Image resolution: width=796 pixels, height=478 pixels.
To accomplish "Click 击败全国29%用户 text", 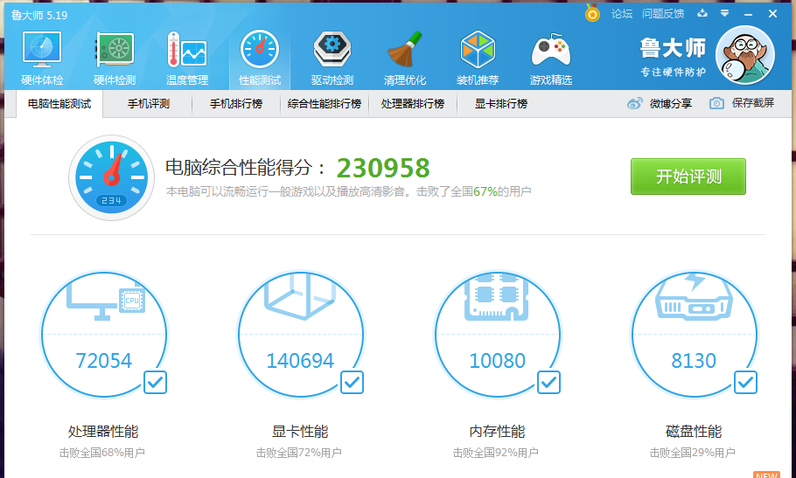I will tap(693, 453).
